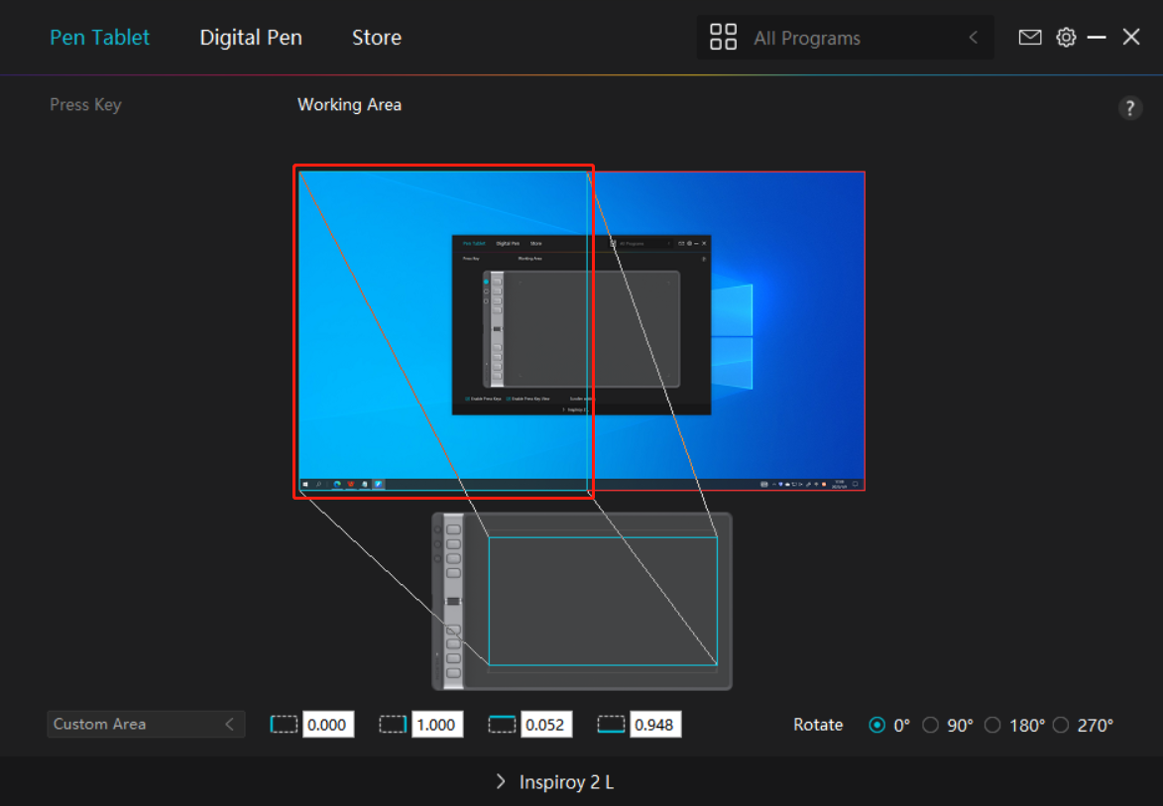This screenshot has width=1163, height=806.
Task: Click the help question mark icon
Action: click(x=1129, y=107)
